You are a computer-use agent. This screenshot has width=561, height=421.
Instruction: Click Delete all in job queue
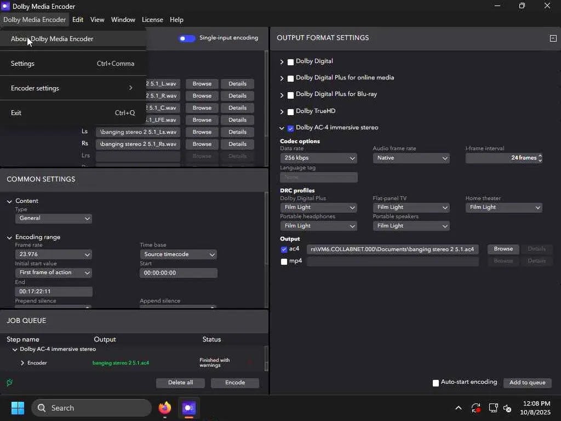pyautogui.click(x=180, y=383)
